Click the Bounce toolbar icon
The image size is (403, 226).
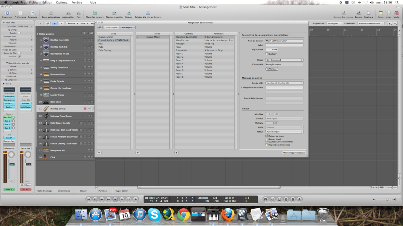tap(358, 14)
